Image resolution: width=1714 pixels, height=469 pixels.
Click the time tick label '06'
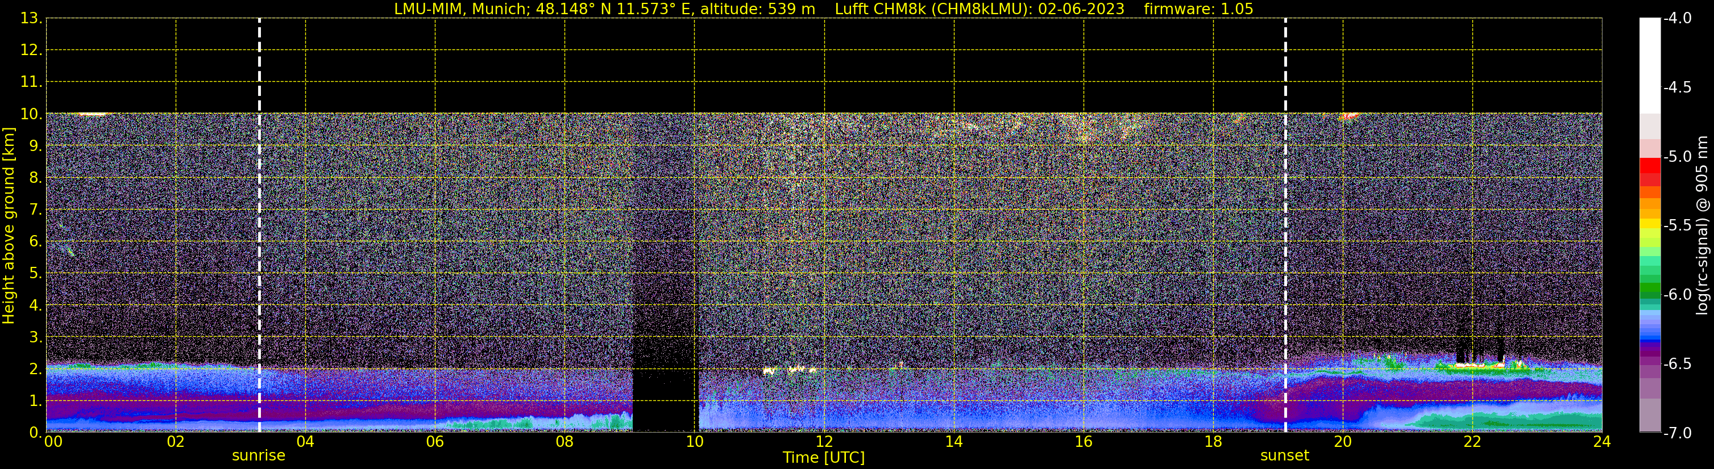435,442
